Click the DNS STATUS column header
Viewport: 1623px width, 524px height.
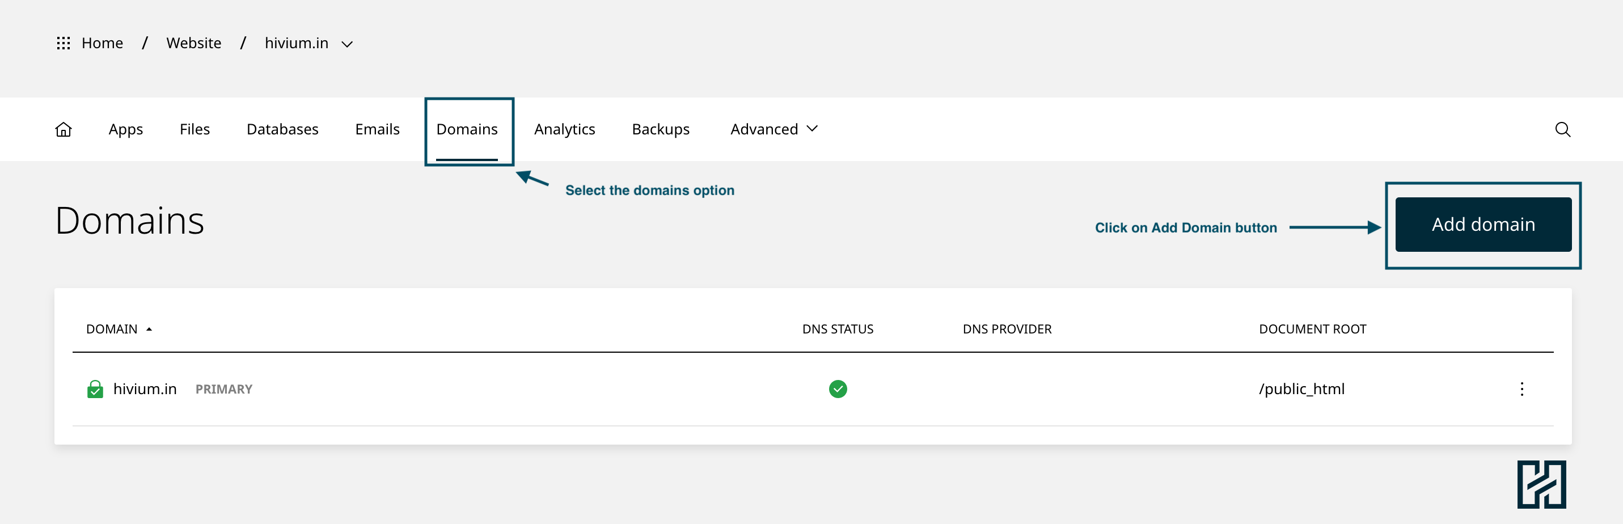tap(838, 329)
